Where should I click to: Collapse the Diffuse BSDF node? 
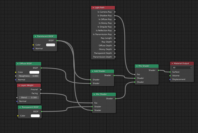click(x=18, y=64)
